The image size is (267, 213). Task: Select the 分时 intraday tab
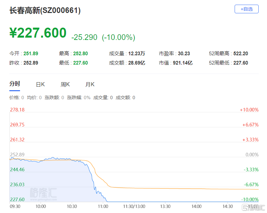15,84
